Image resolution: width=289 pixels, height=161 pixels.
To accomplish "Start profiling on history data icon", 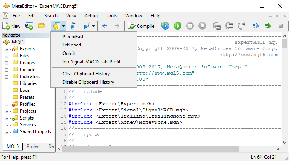I will pyautogui.click(x=256, y=26).
